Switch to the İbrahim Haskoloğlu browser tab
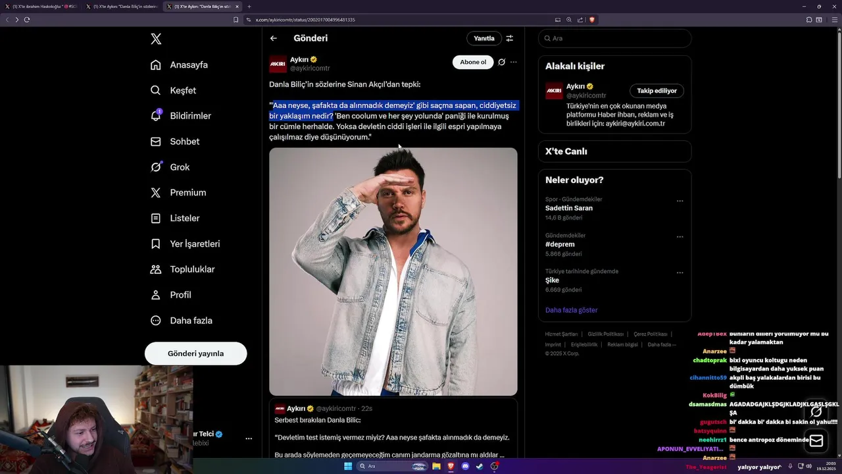Viewport: 842px width, 474px height. click(41, 7)
